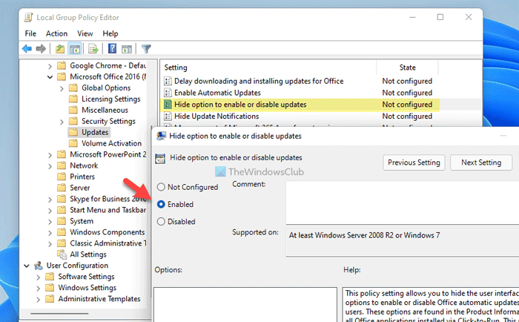Select the Not Configured radio button
Image resolution: width=519 pixels, height=322 pixels.
click(161, 187)
